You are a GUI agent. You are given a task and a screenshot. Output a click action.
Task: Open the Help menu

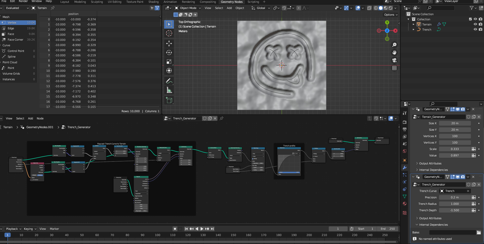[49, 1]
